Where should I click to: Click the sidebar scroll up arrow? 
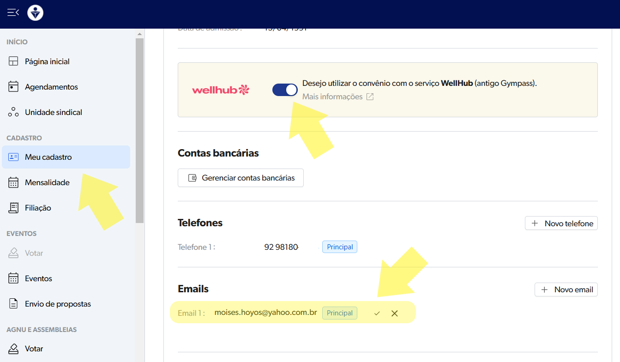(x=139, y=34)
